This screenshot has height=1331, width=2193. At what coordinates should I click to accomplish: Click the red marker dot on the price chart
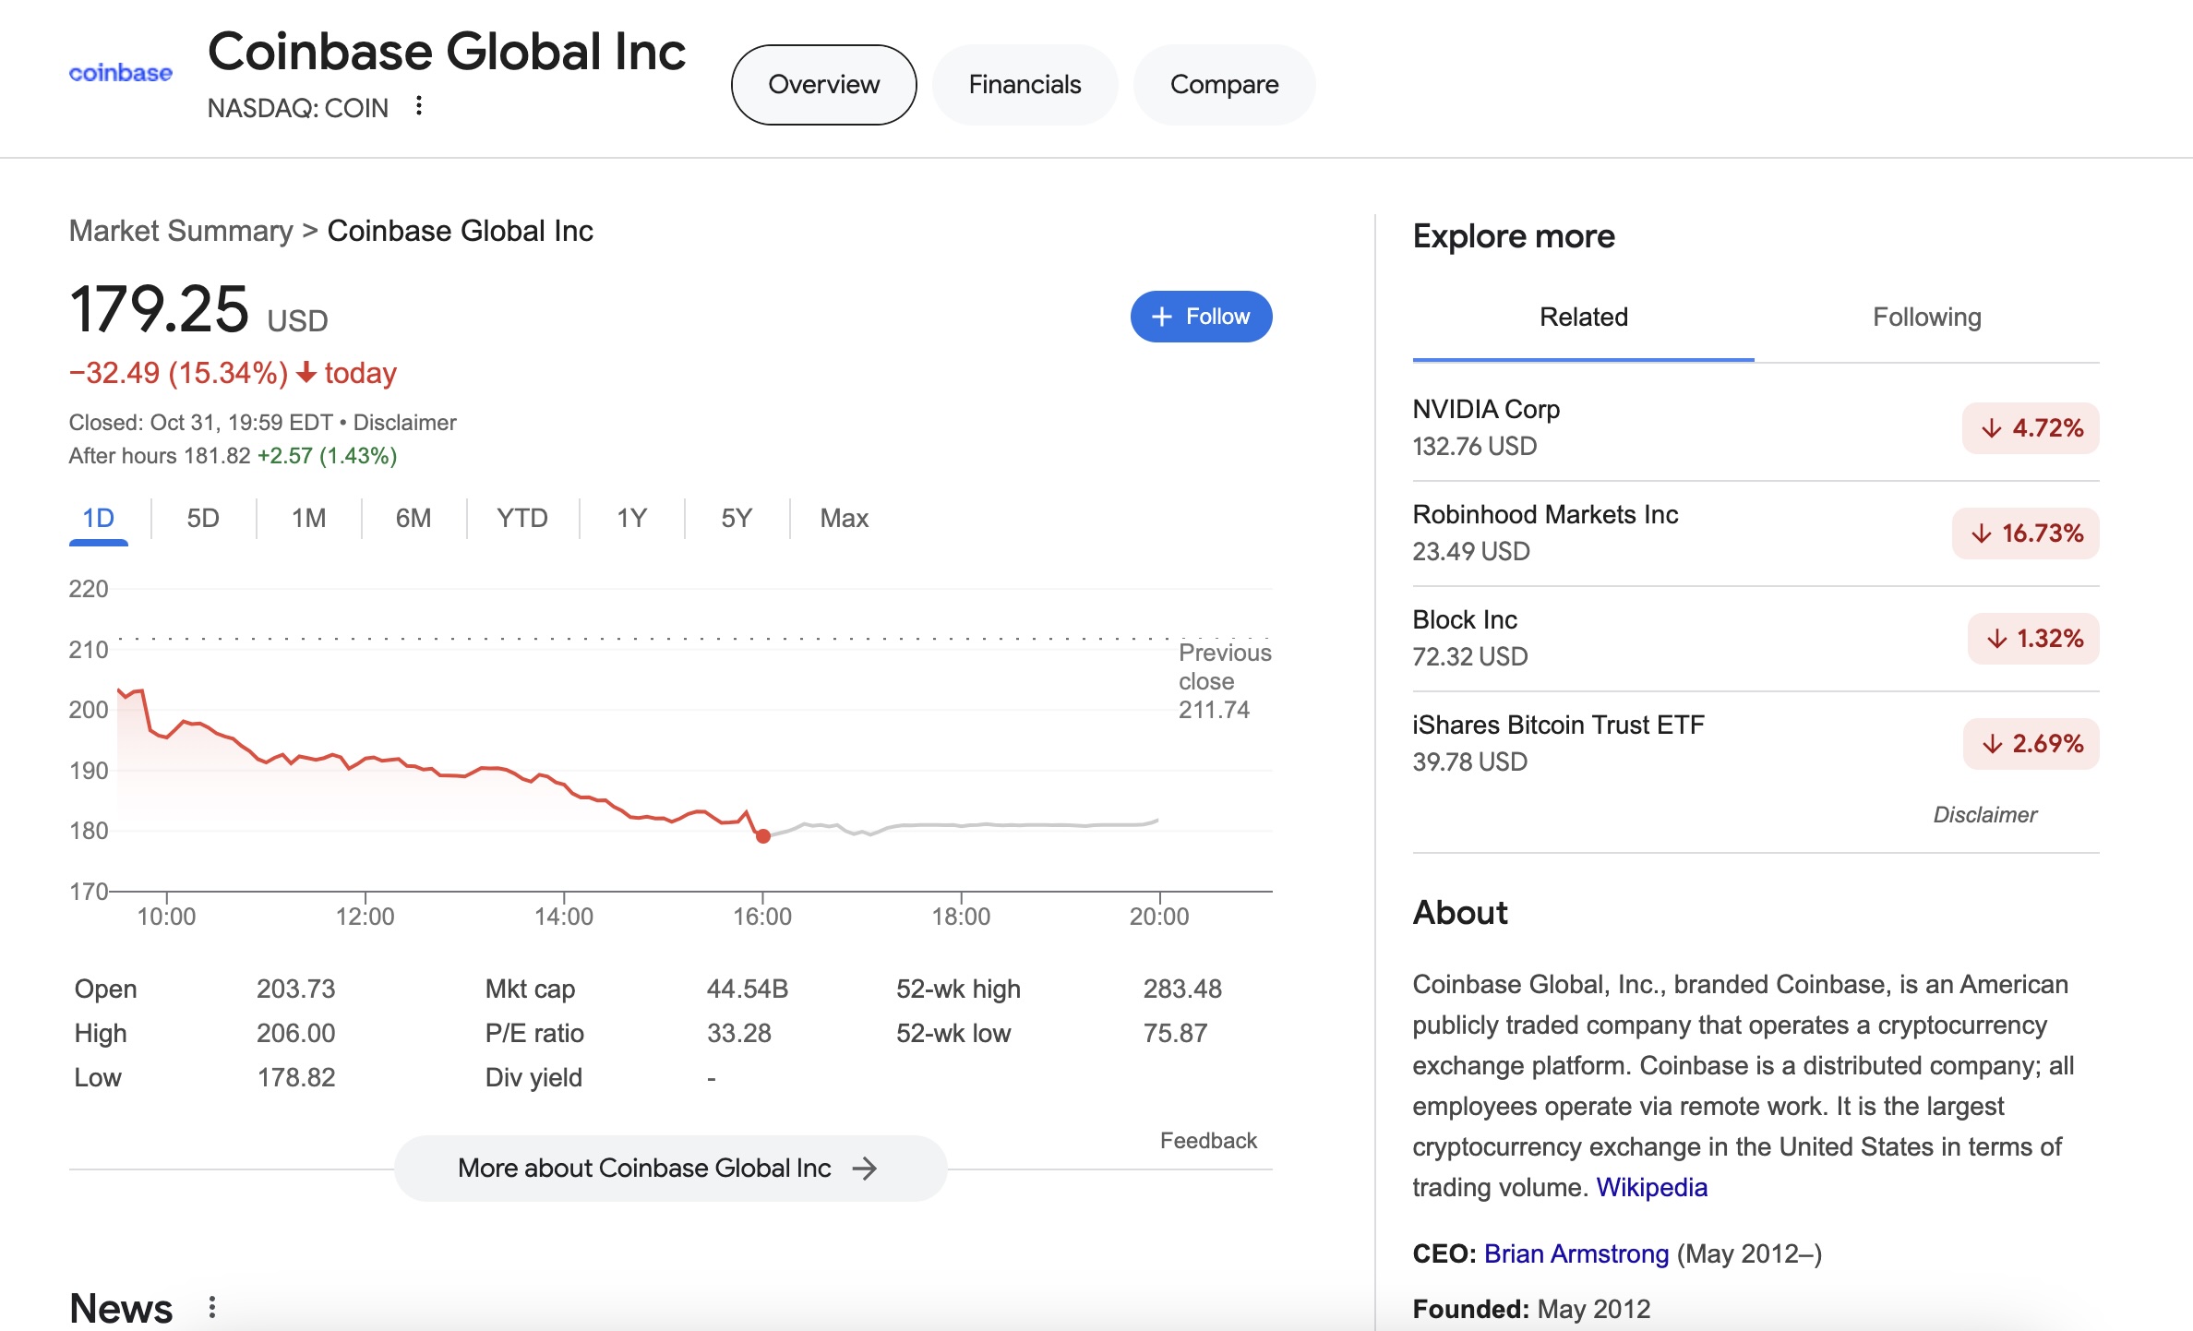tap(763, 836)
